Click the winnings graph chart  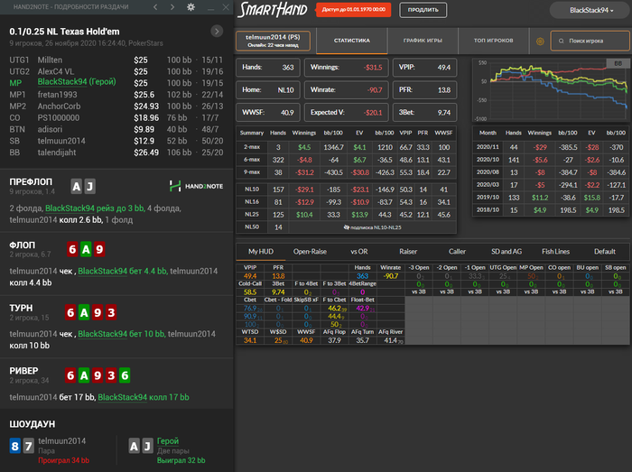[551, 90]
